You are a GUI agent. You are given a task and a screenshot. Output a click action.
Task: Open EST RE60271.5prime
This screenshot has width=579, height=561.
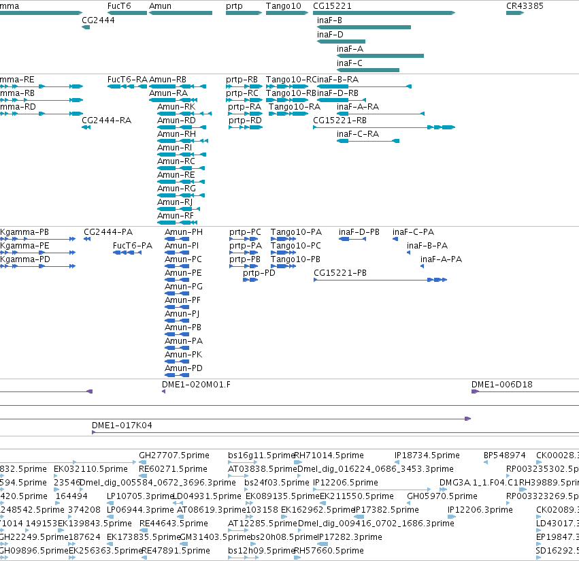[142, 476]
